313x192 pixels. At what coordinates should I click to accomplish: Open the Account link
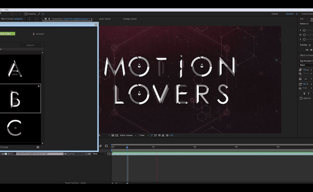coord(38,34)
